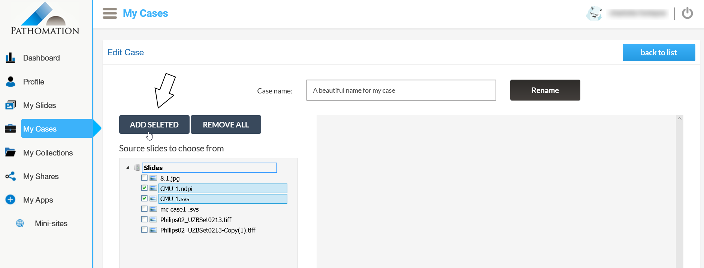Collapse the Slides tree root node
The height and width of the screenshot is (268, 704).
tap(128, 168)
